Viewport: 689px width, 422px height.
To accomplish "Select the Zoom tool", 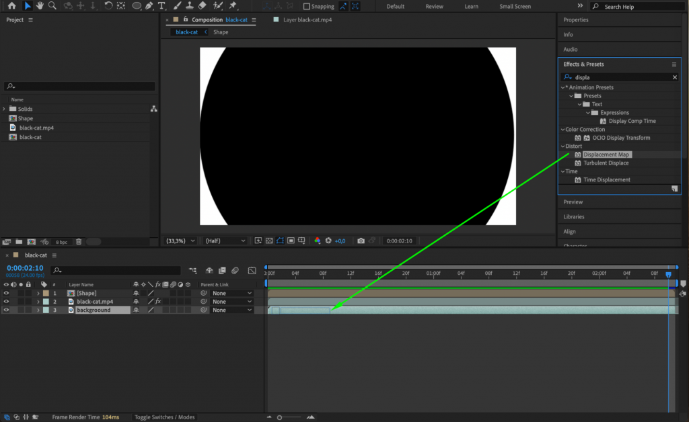I will tap(52, 6).
